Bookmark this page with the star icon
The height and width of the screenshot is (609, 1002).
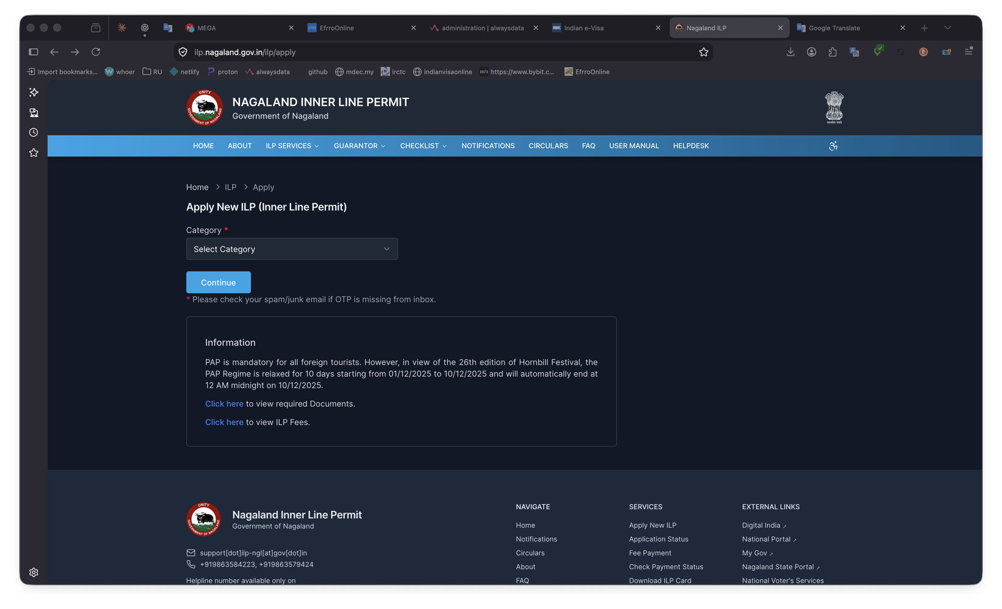pos(704,52)
